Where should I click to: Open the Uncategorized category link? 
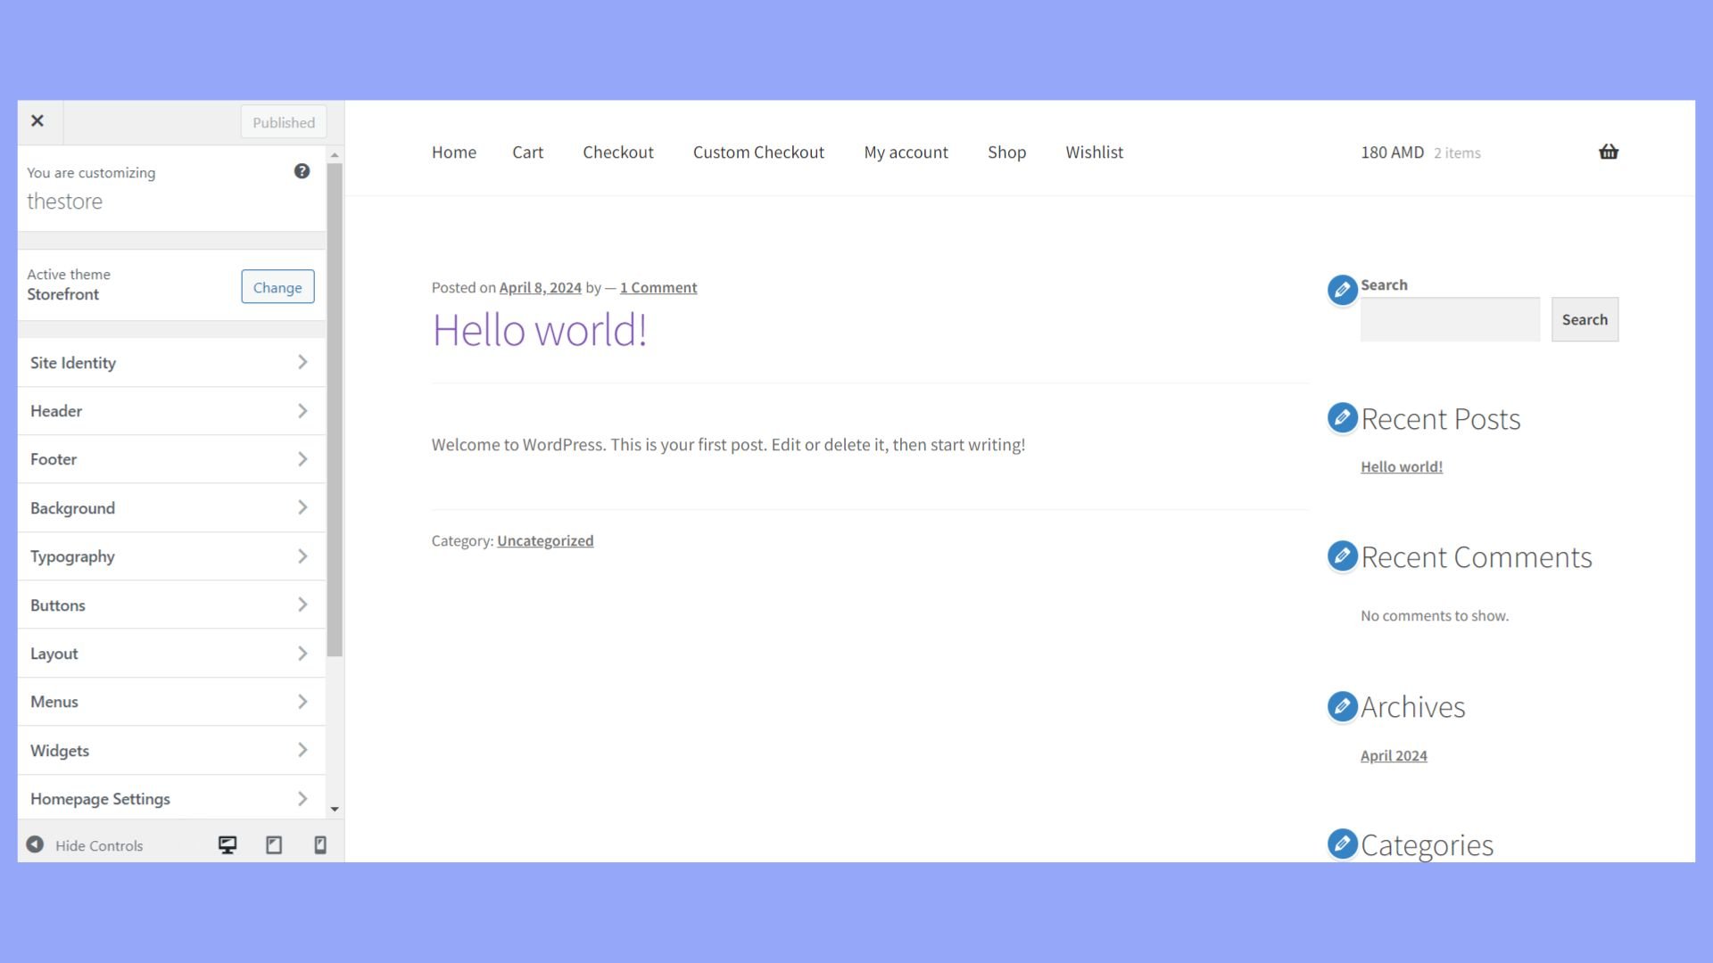tap(545, 540)
